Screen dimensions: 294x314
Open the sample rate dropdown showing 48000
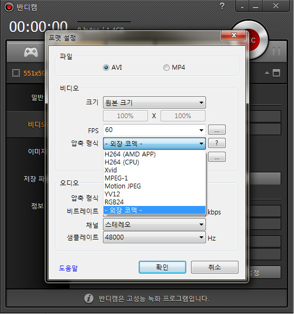(154, 237)
